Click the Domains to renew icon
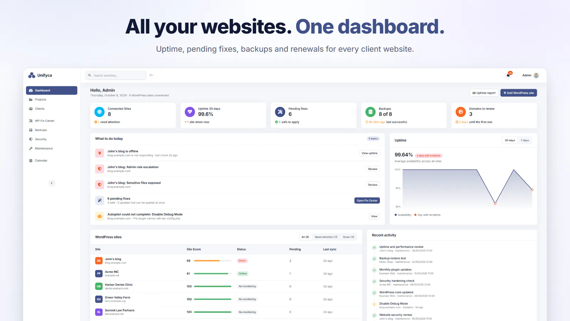The image size is (570, 321). 461,112
